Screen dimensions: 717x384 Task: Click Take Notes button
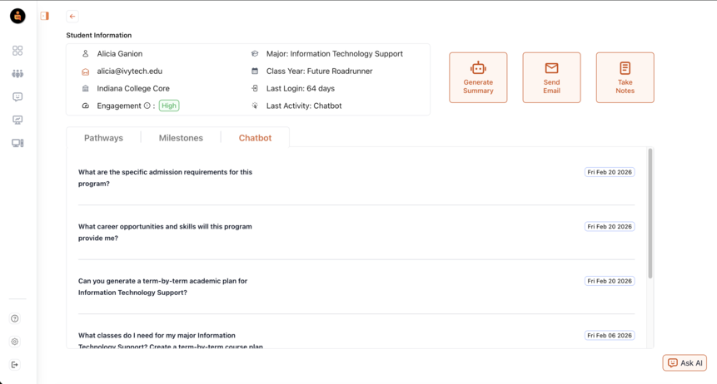(625, 77)
